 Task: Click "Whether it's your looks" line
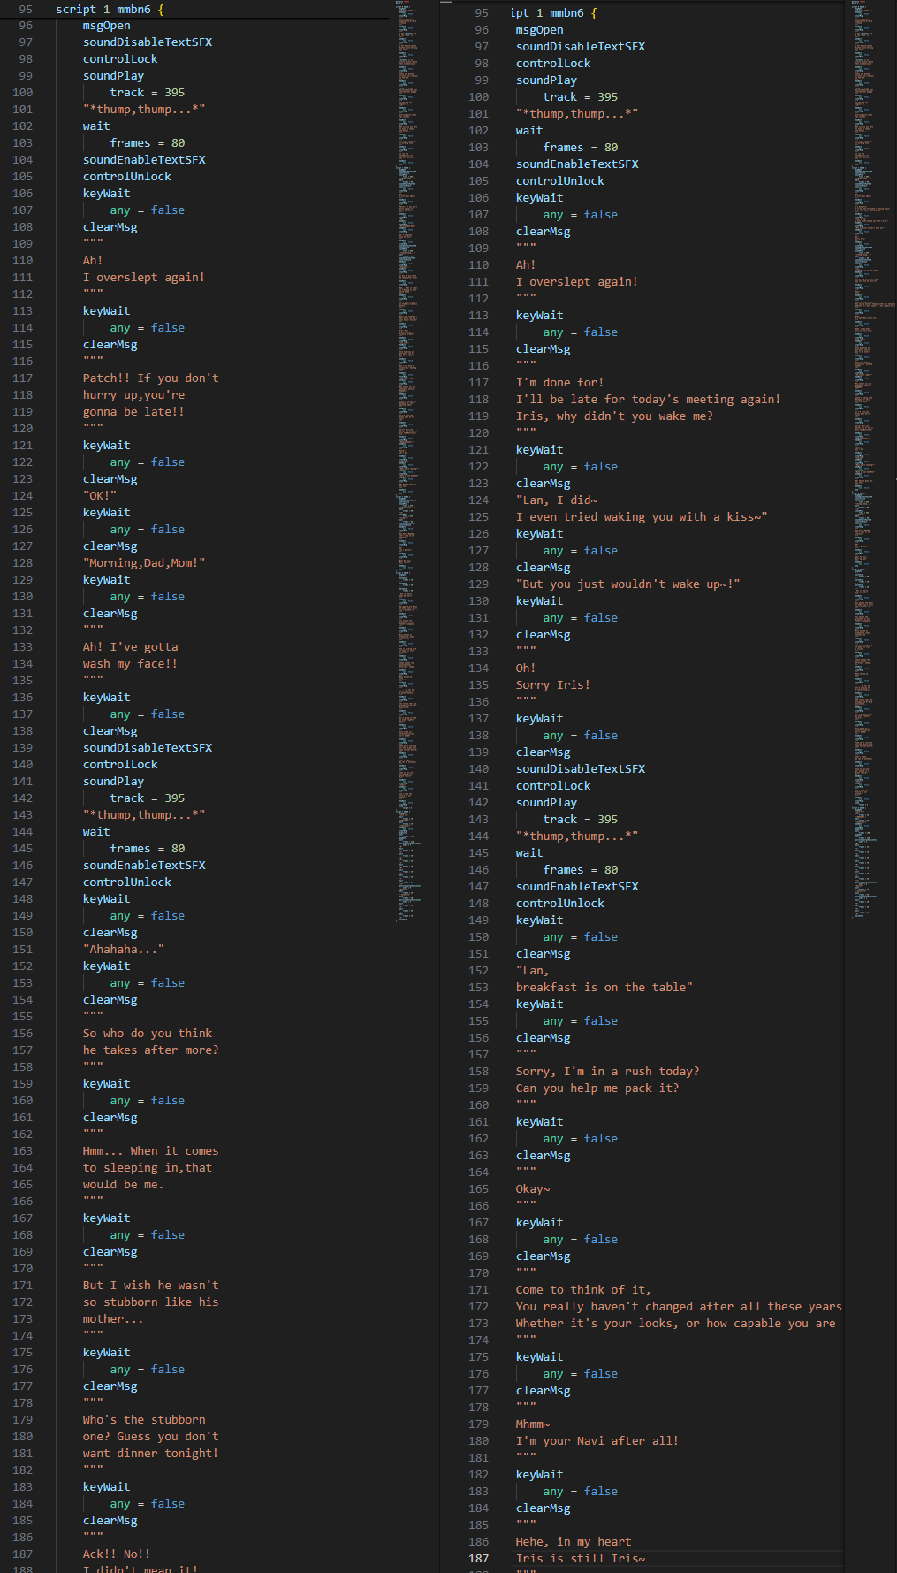pos(676,1324)
